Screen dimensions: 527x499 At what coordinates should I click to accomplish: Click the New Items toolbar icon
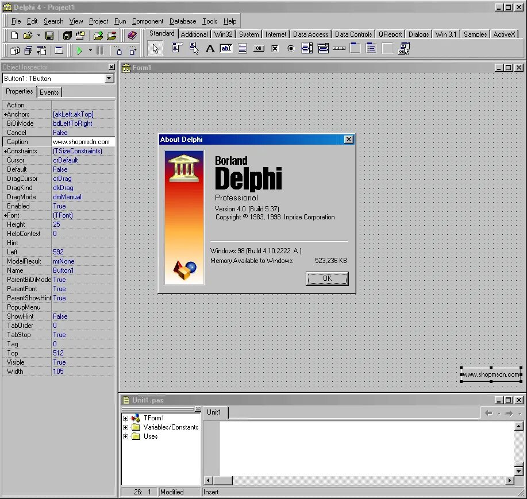14,35
